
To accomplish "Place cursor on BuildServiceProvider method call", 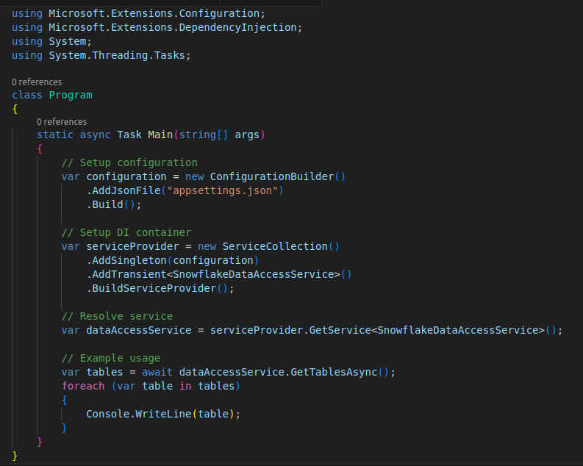I will pyautogui.click(x=154, y=288).
